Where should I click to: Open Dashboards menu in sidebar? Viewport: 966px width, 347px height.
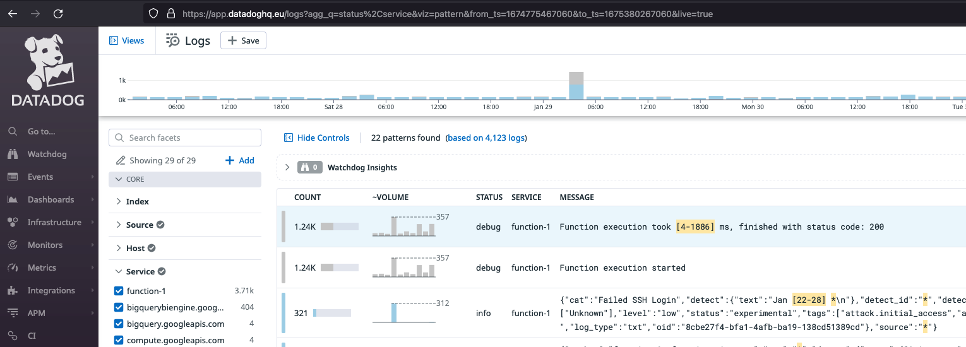pyautogui.click(x=51, y=199)
